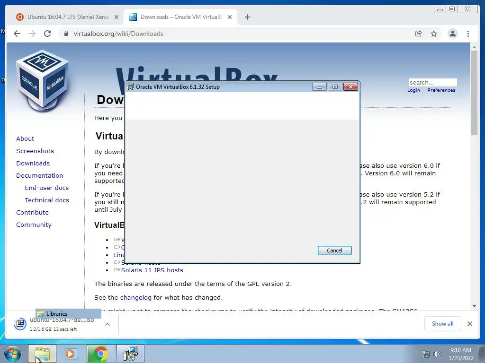Open the changelog link

click(x=136, y=298)
